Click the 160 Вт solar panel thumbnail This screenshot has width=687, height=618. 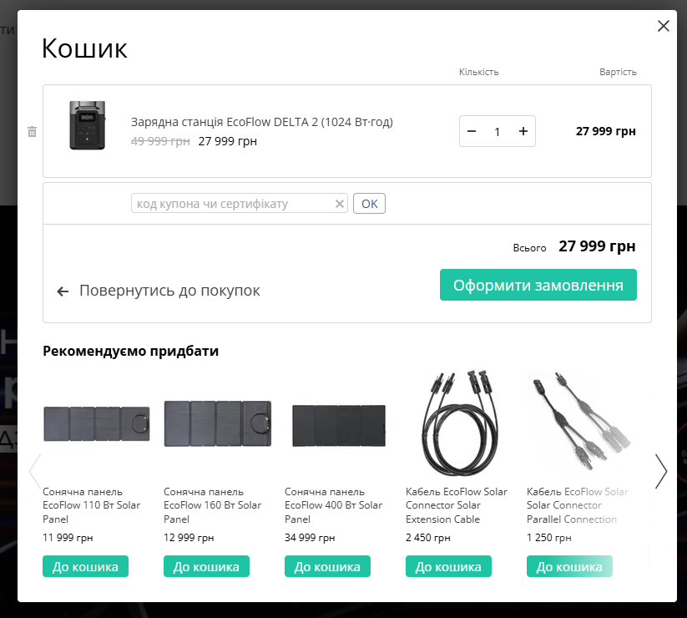coord(217,423)
